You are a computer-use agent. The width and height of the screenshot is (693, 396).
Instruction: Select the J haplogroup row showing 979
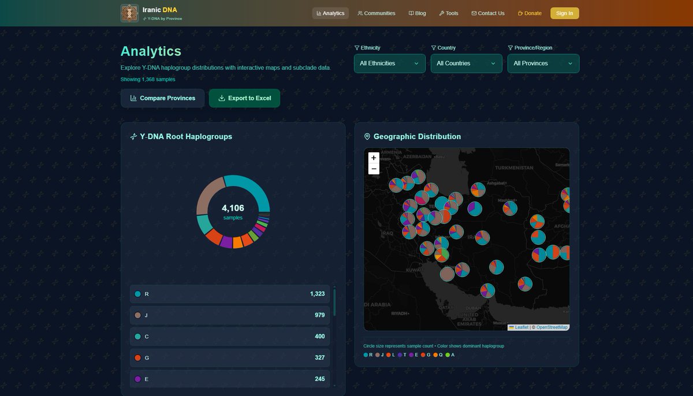tap(230, 315)
